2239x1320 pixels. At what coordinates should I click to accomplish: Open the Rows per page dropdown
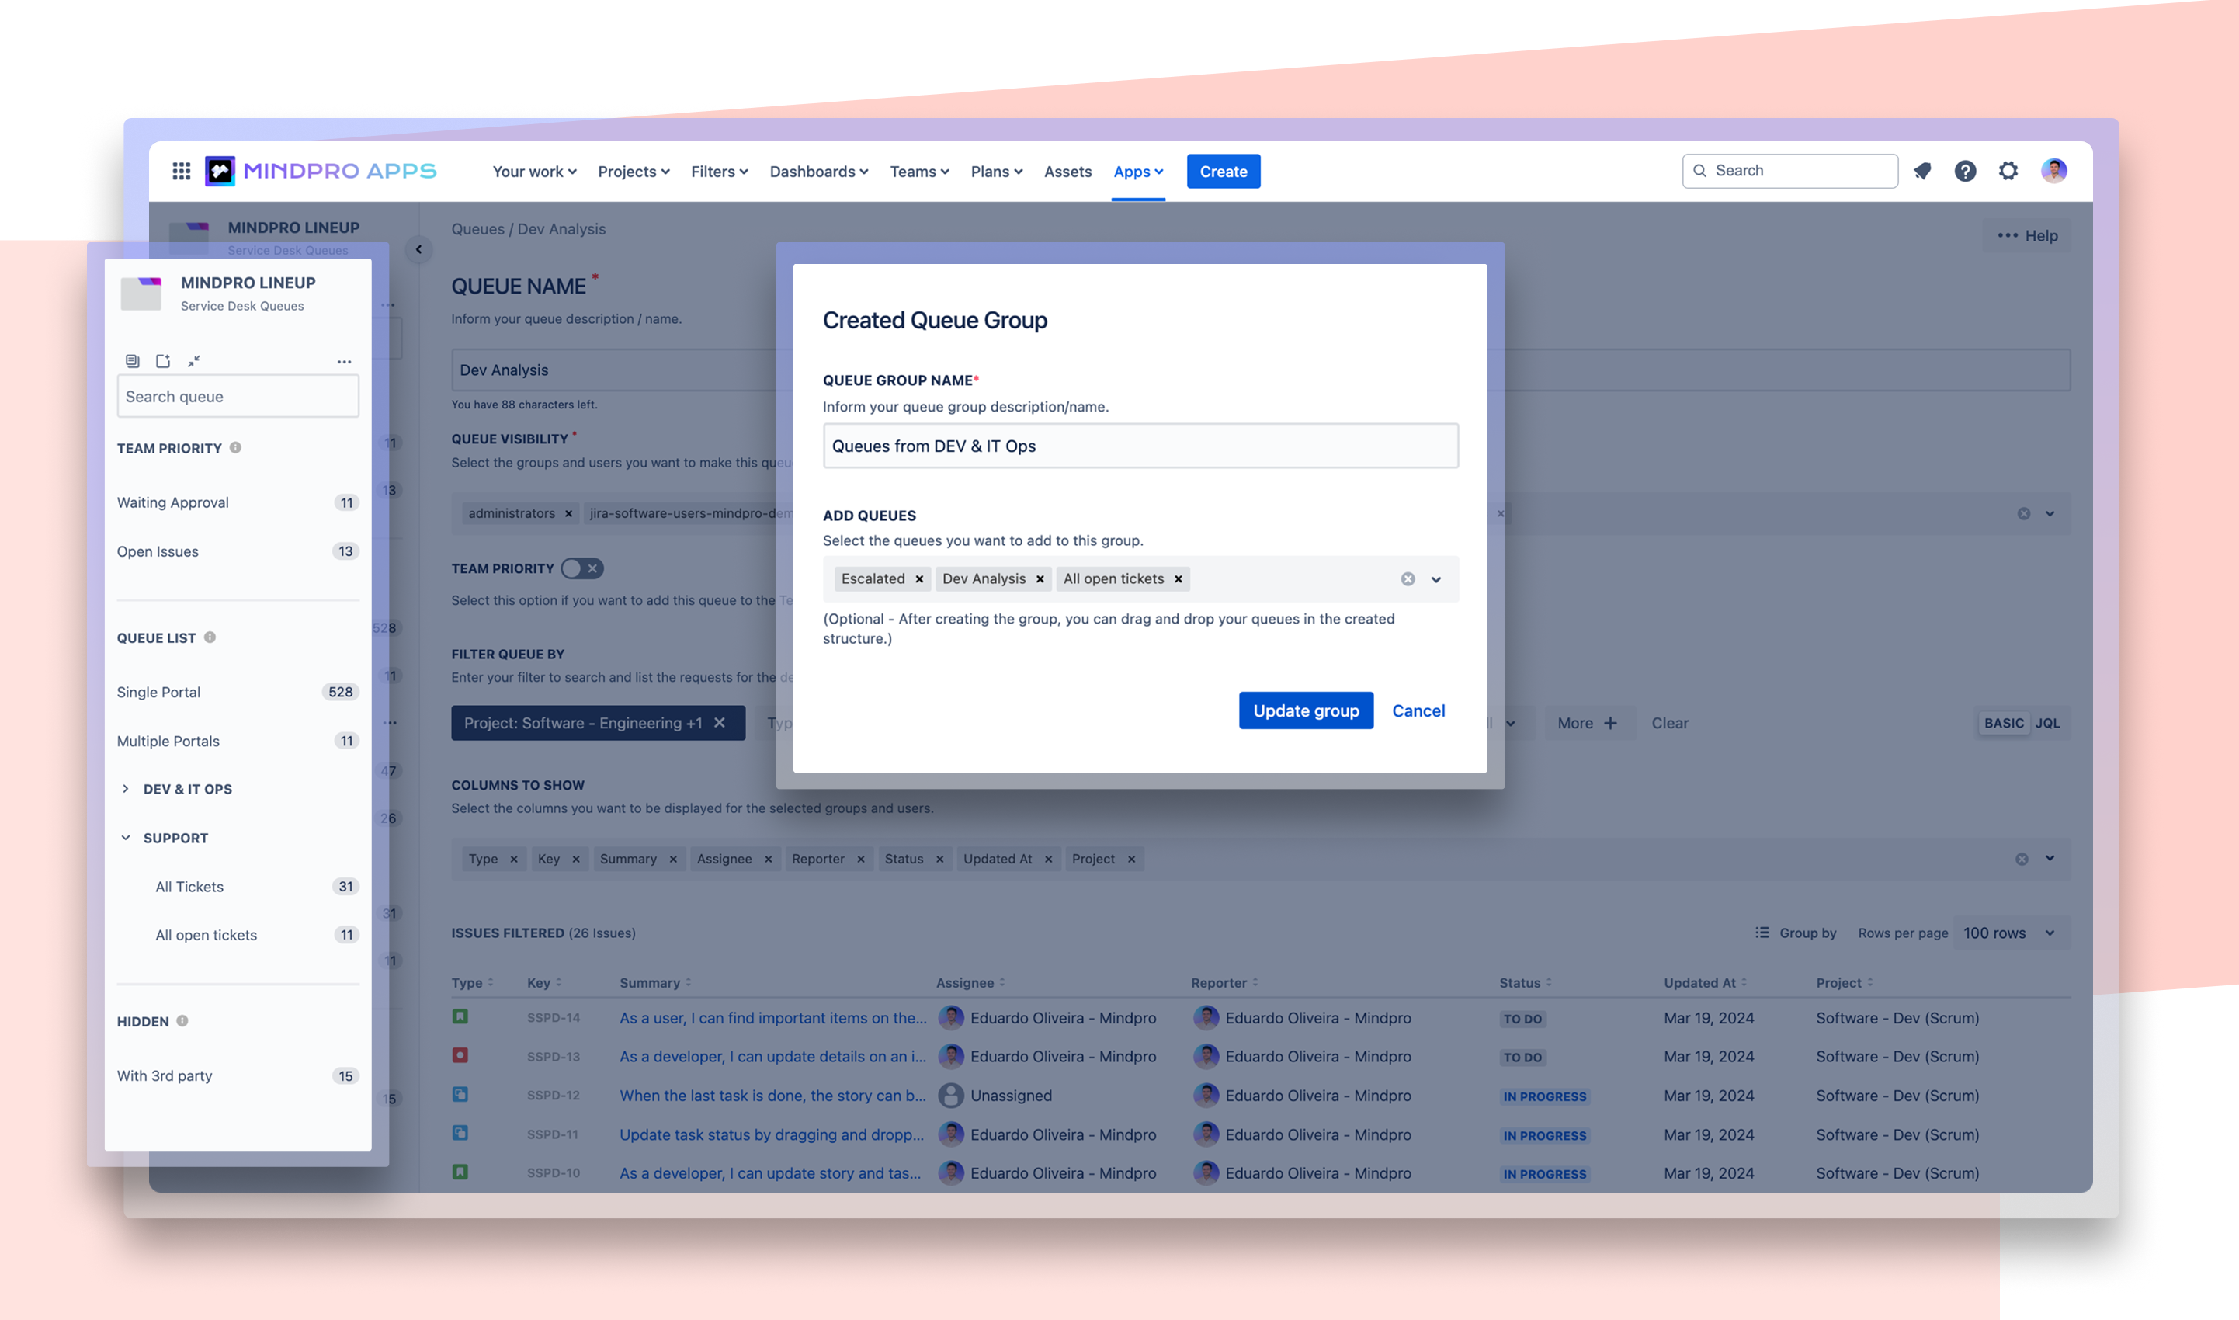point(2011,933)
